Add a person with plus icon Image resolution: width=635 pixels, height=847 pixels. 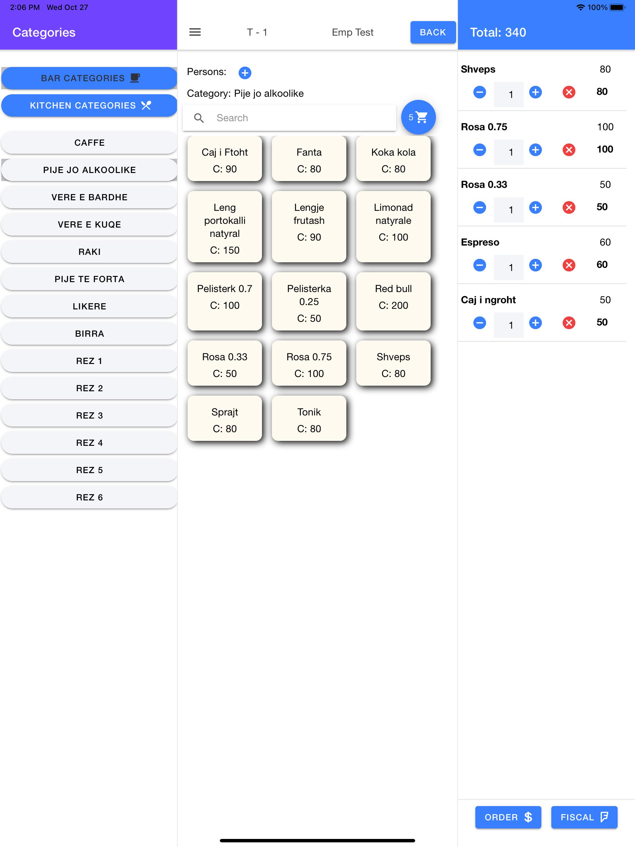tap(245, 72)
